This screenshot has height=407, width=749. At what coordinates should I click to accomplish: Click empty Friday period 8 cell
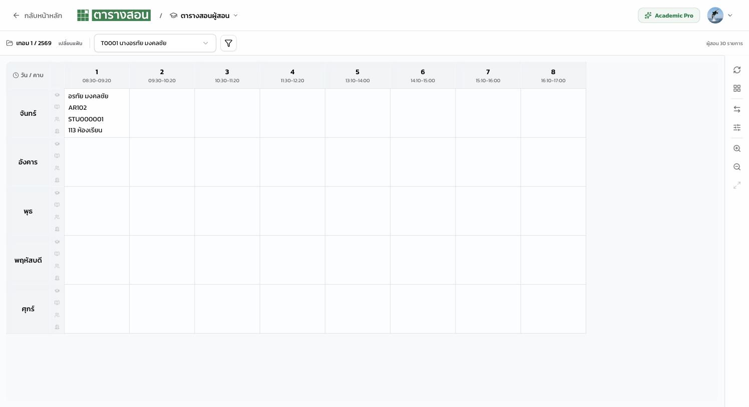click(553, 309)
